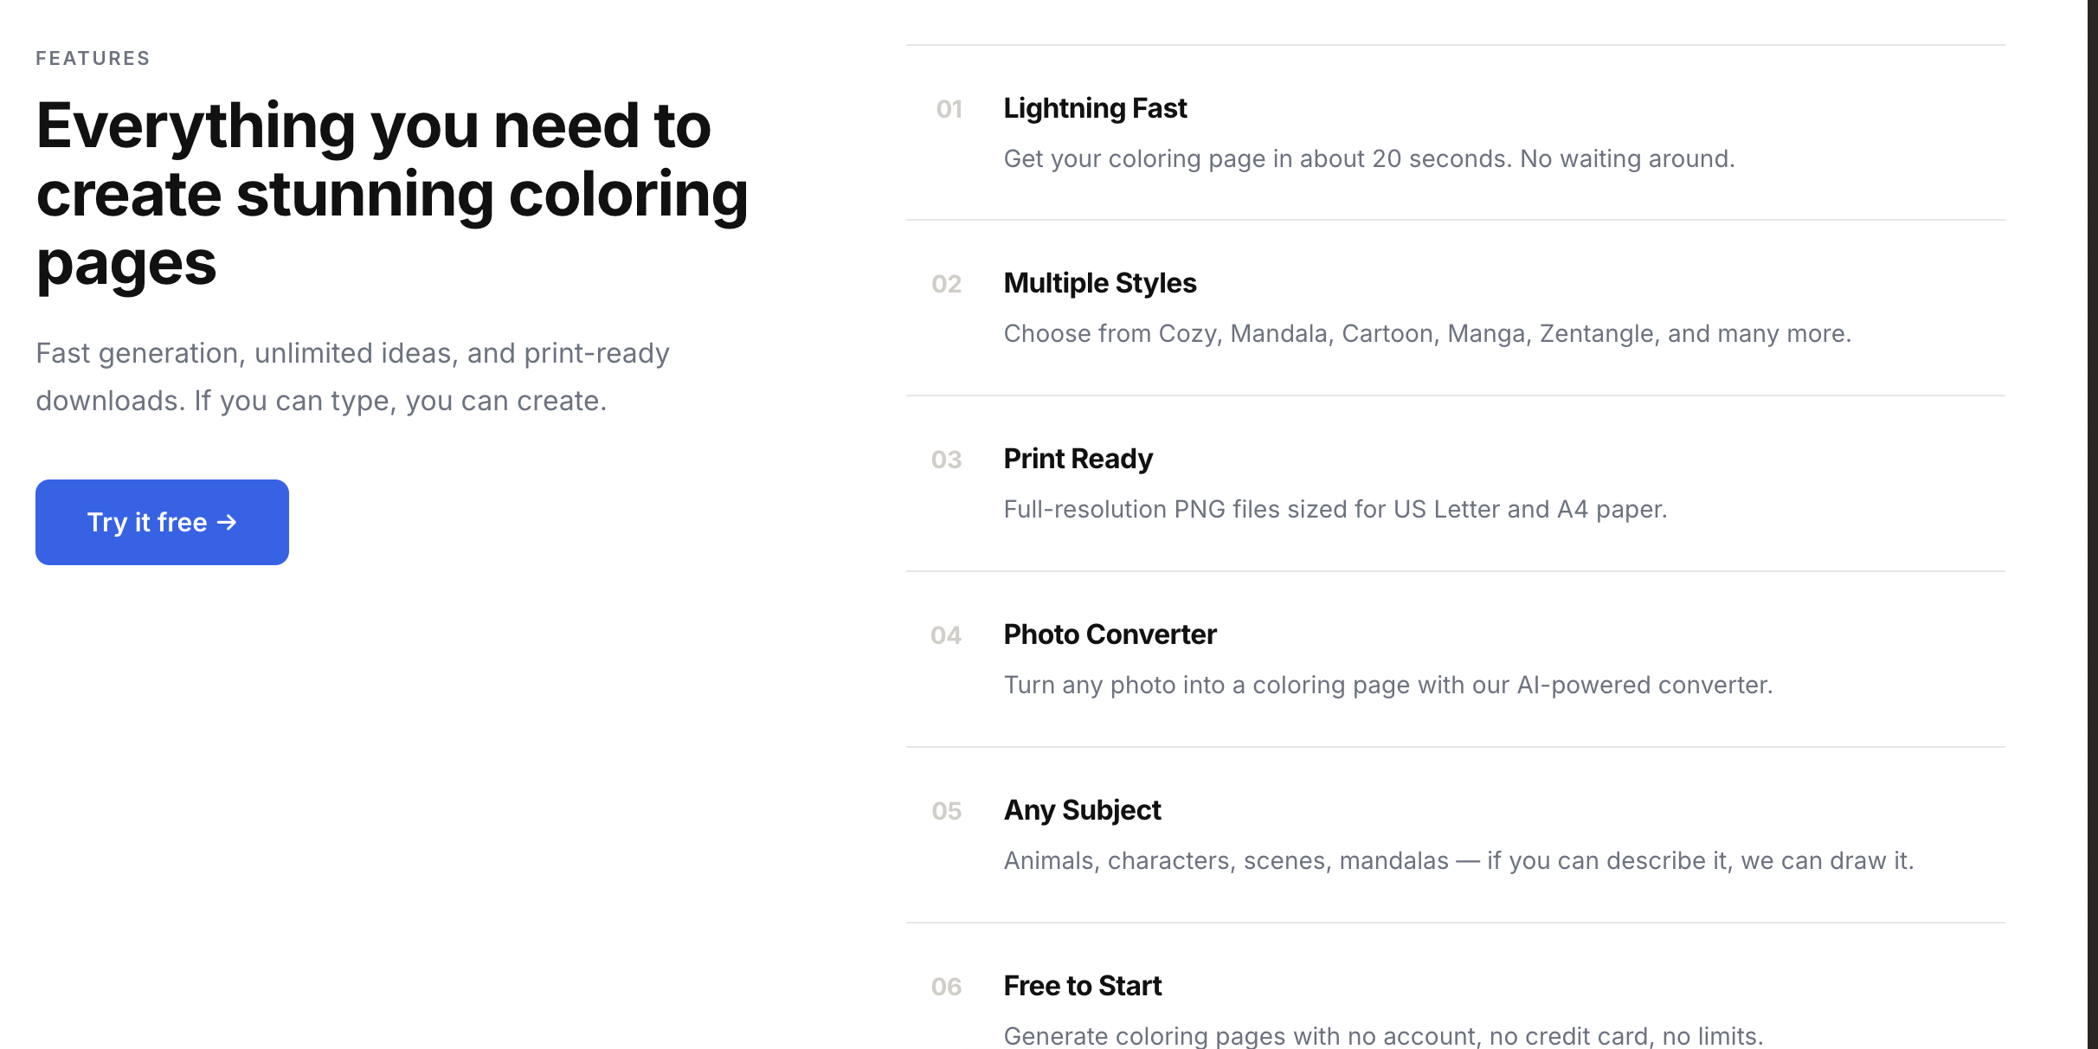Screen dimensions: 2098x1049
Task: Select the FEATURES section label
Action: pyautogui.click(x=93, y=58)
